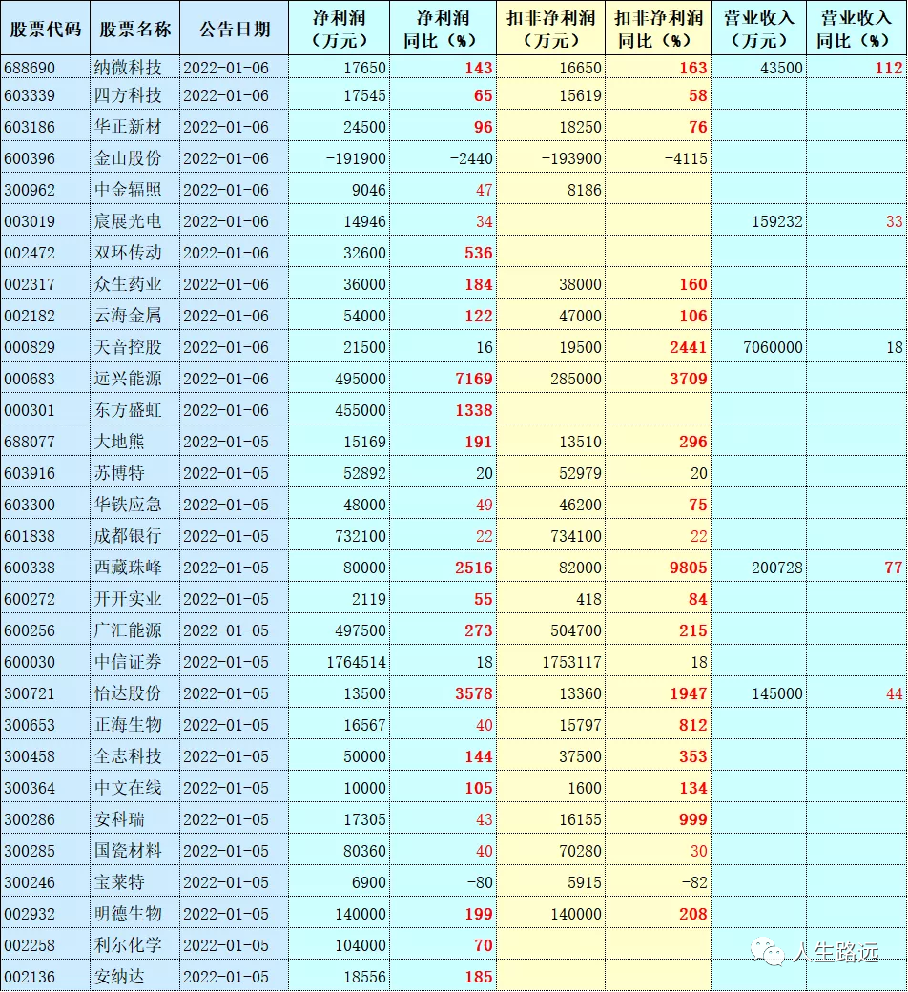Click the name cell 众生药业
This screenshot has width=908, height=992.
click(134, 284)
